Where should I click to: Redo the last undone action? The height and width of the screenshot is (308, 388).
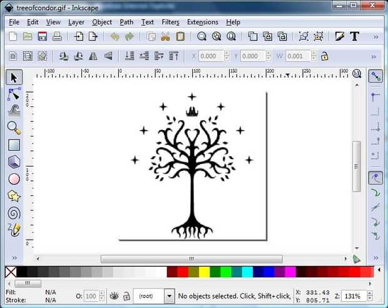[130, 36]
